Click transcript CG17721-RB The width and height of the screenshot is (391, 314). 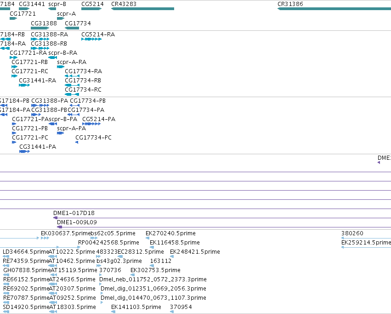14,67
